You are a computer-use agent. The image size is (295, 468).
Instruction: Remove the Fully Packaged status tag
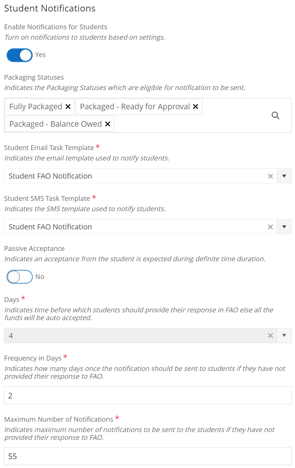click(x=68, y=106)
